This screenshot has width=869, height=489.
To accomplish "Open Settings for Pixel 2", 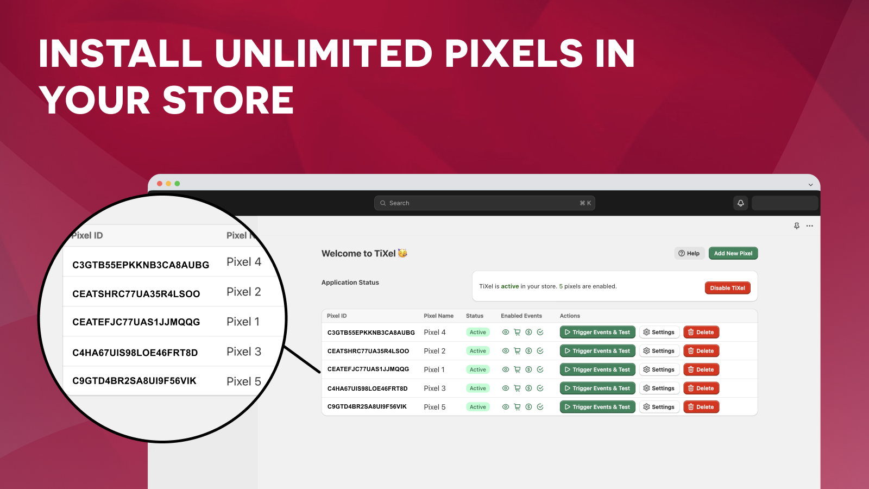I will [x=659, y=351].
